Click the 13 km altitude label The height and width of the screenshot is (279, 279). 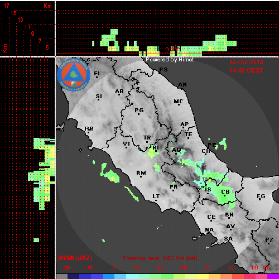(21, 20)
